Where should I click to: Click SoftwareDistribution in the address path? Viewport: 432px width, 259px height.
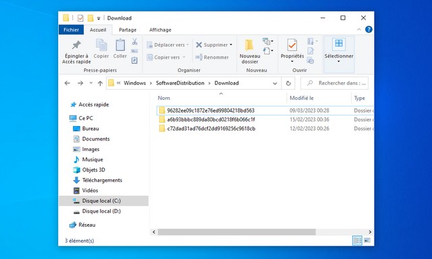[180, 83]
